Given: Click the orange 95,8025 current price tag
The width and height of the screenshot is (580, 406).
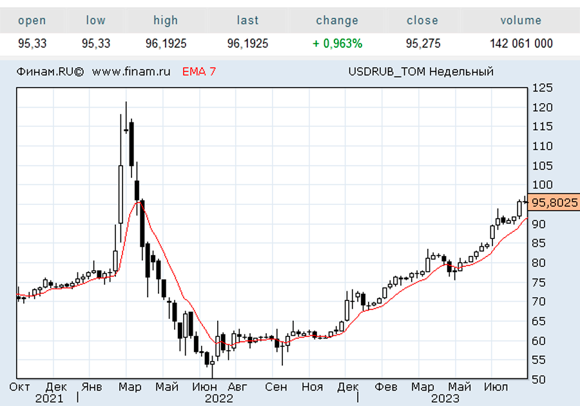Looking at the screenshot, I should pyautogui.click(x=554, y=203).
